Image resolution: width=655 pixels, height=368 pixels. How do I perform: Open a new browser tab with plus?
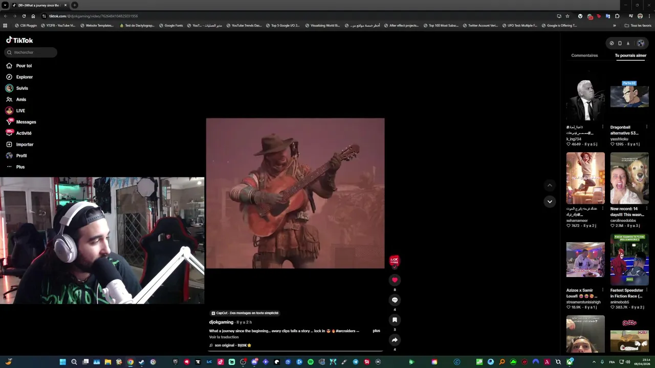click(75, 5)
